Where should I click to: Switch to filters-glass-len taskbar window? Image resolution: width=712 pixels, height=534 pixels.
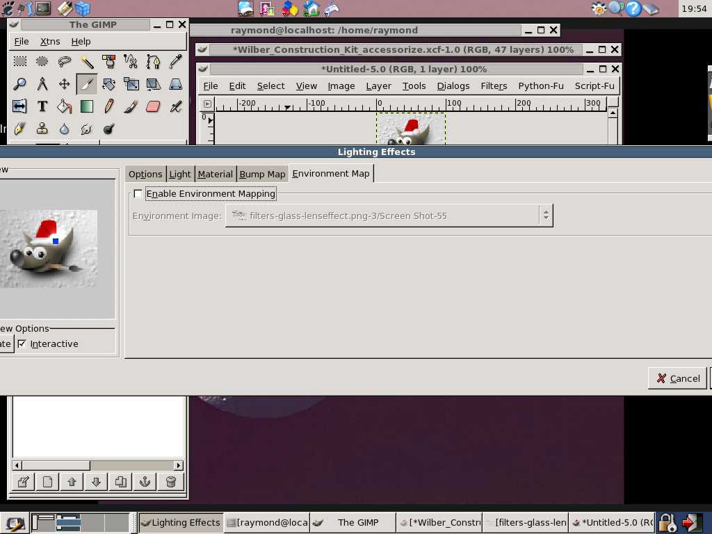[526, 523]
